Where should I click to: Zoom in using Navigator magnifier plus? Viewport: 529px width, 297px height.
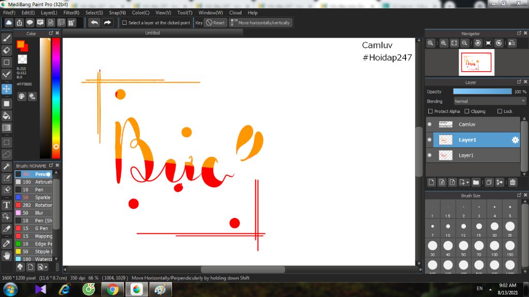(444, 43)
